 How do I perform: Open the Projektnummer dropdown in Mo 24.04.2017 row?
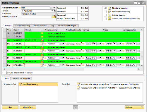[x=64, y=44]
